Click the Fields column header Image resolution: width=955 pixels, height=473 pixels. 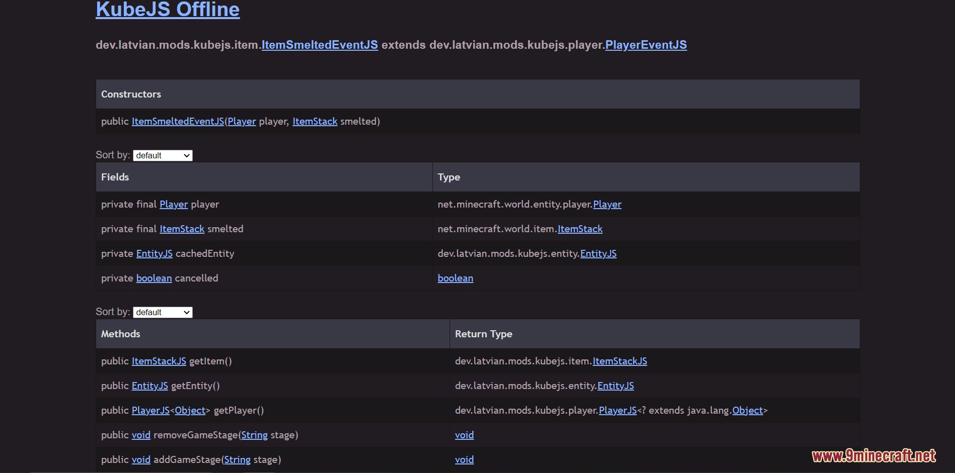[264, 177]
